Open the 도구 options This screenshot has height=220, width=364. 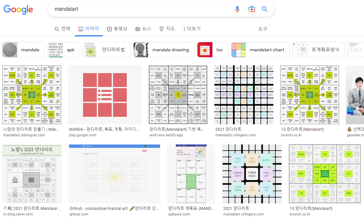click(x=263, y=29)
